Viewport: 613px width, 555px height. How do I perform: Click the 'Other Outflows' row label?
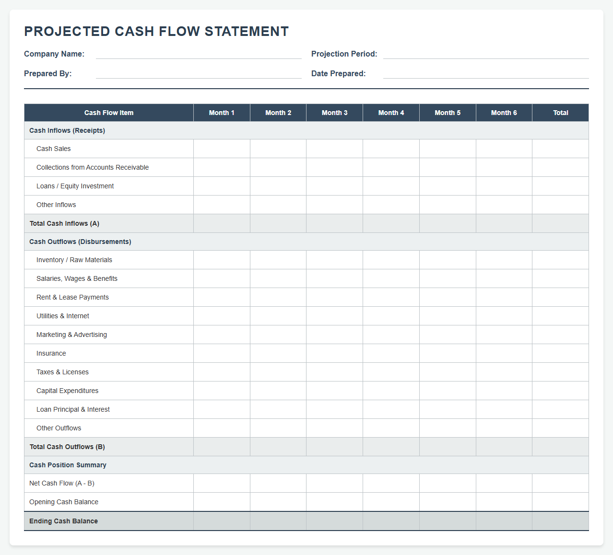pyautogui.click(x=59, y=428)
